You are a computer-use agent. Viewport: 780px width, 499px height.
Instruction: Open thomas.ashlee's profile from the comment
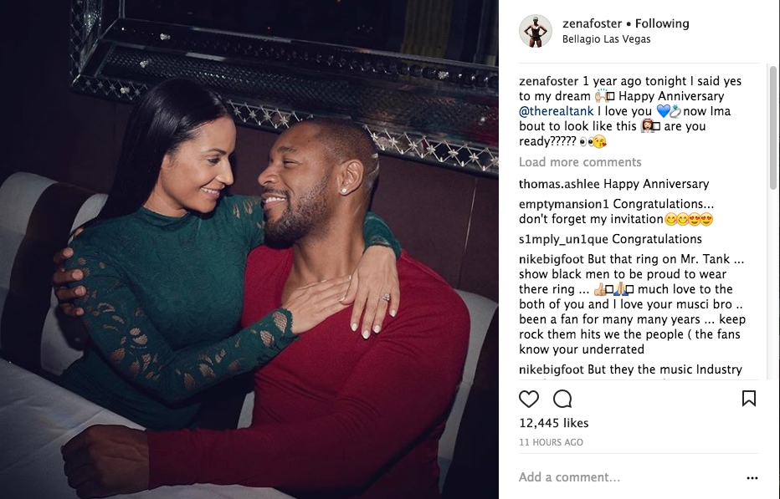[x=559, y=184]
